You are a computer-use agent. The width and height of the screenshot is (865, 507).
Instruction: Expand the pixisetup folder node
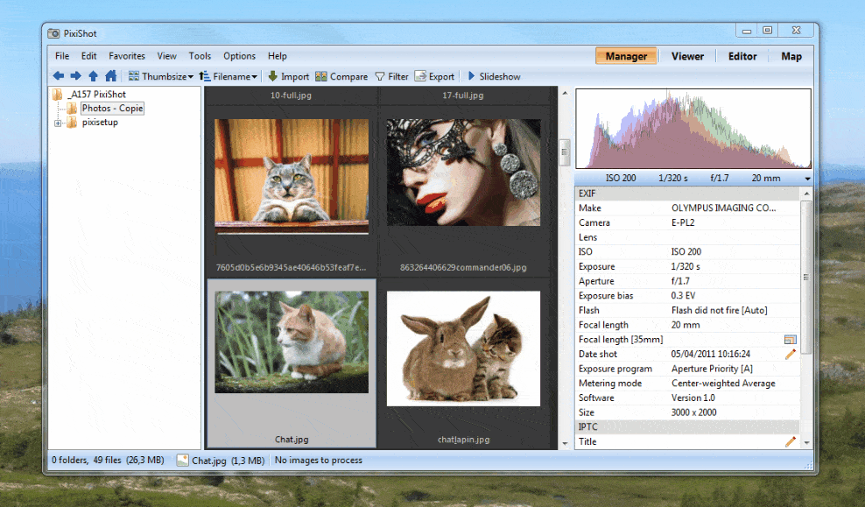[58, 123]
